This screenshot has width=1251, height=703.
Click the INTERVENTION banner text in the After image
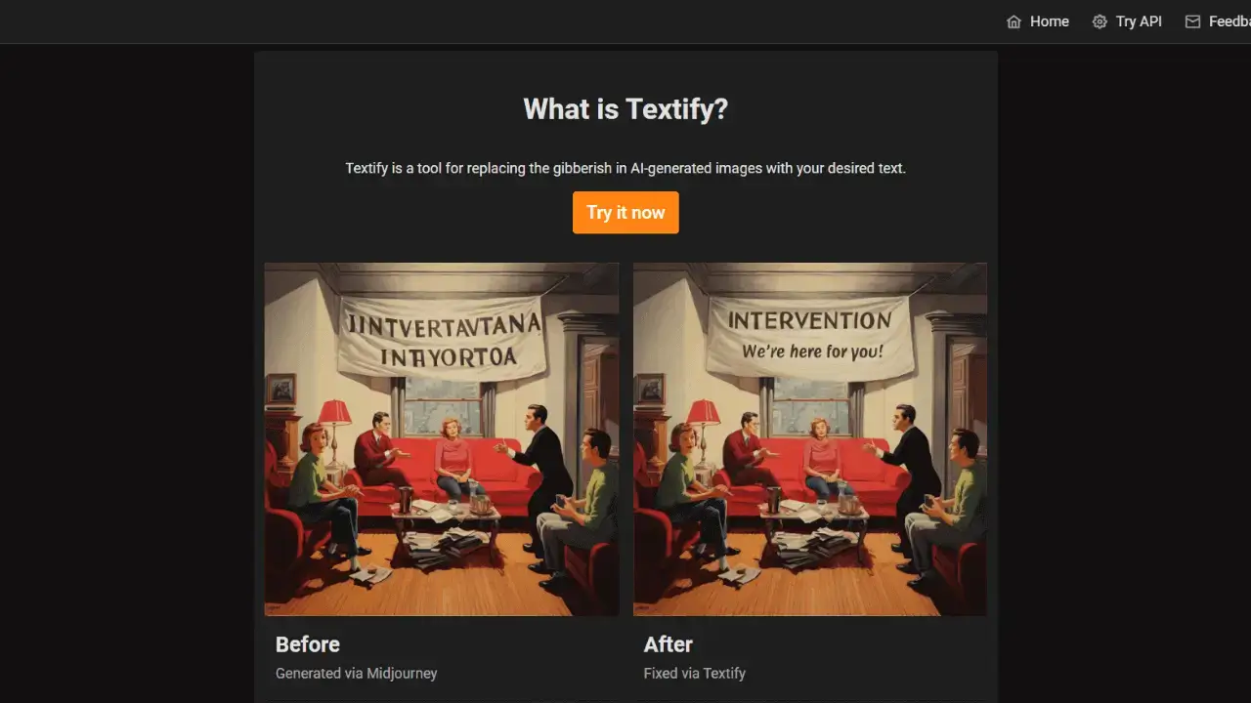point(810,320)
